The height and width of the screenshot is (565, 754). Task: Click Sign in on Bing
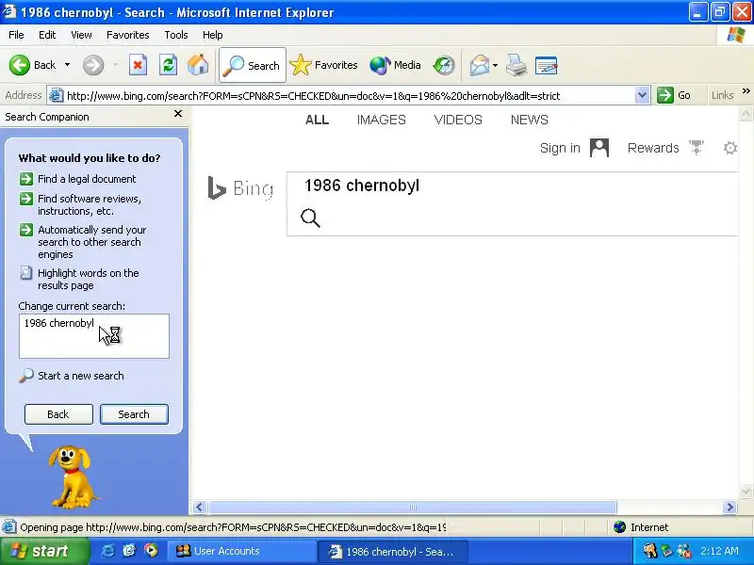click(560, 148)
